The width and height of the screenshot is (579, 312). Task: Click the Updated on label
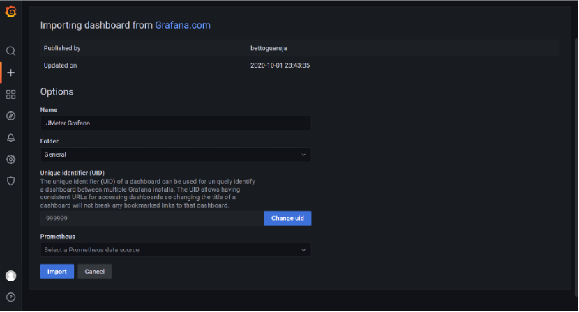pos(60,65)
